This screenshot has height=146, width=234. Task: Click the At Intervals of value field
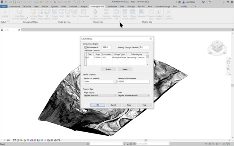tap(107, 47)
